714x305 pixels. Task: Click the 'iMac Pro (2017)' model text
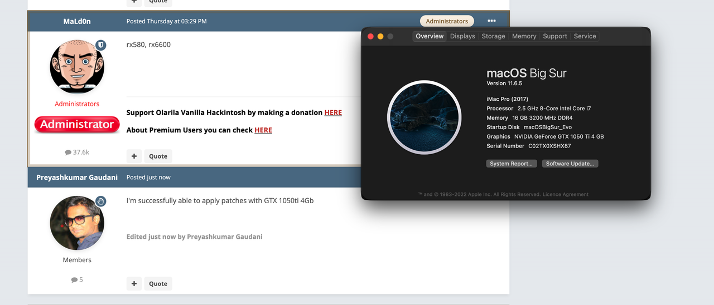coord(507,99)
